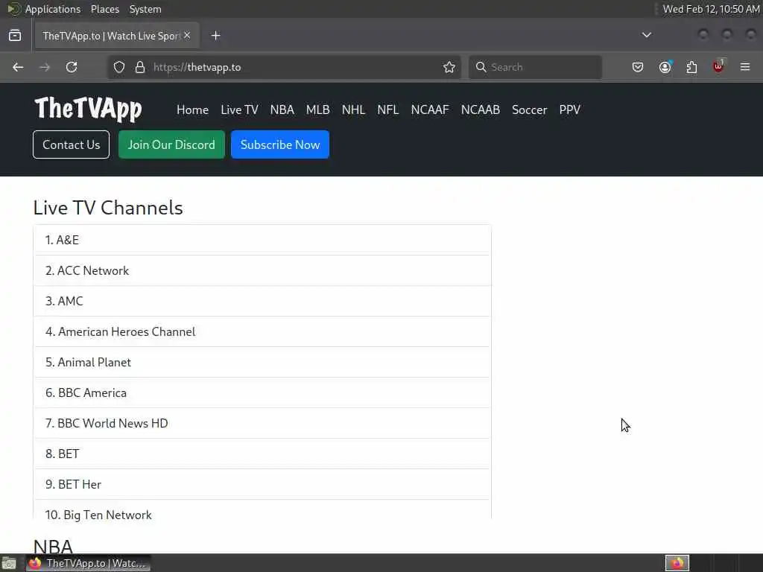The image size is (763, 572).
Task: Click the Firefox workspace icon in bottom panel
Action: click(x=677, y=563)
